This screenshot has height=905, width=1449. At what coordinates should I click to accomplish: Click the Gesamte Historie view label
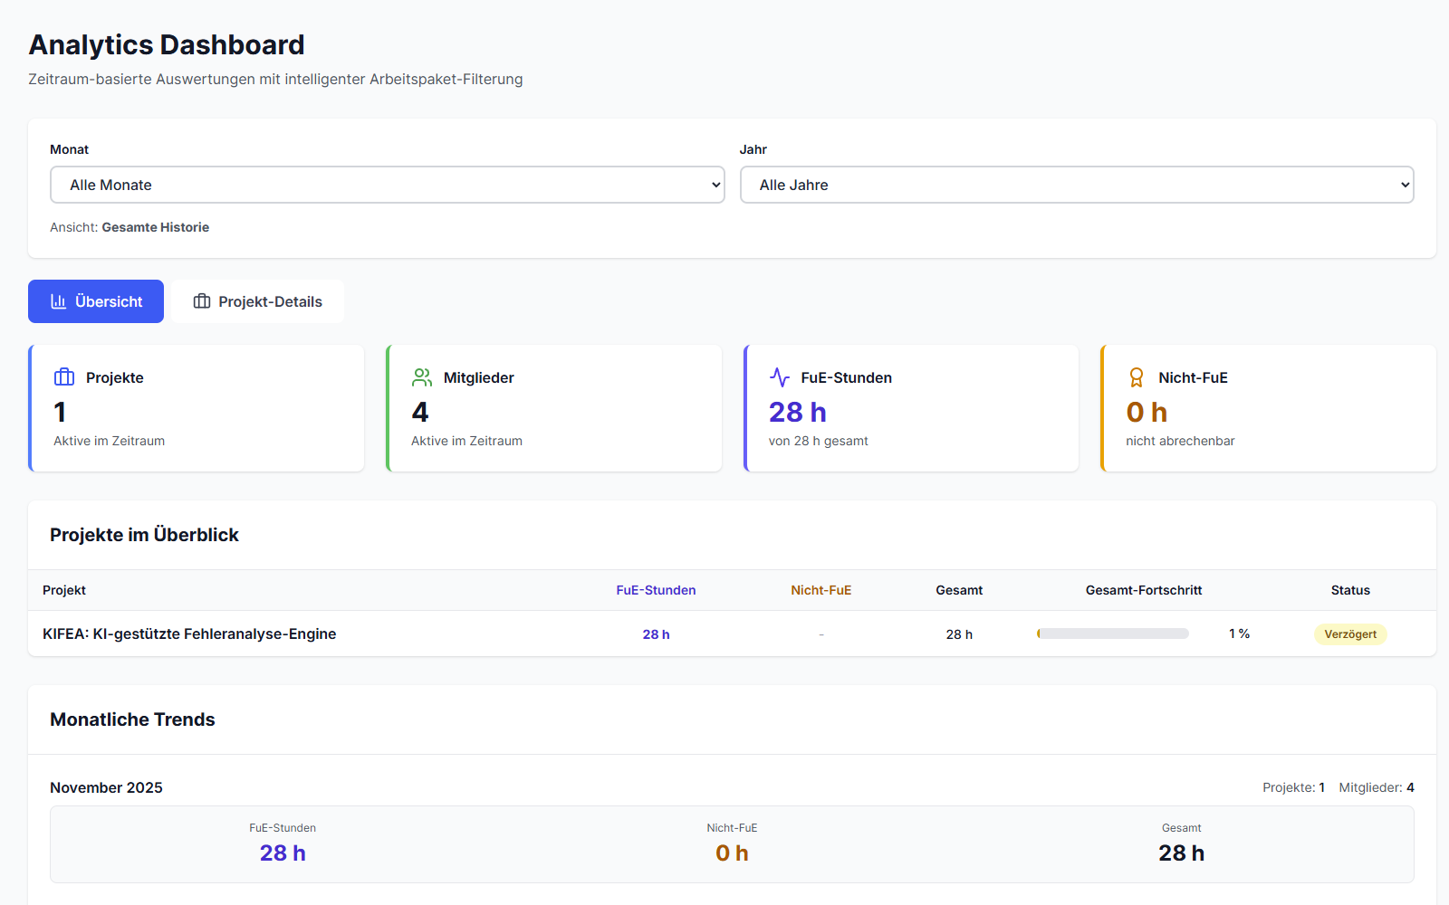click(x=155, y=226)
